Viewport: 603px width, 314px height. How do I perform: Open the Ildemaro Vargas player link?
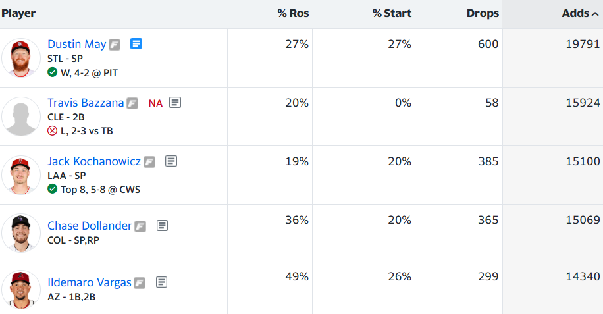coord(89,282)
